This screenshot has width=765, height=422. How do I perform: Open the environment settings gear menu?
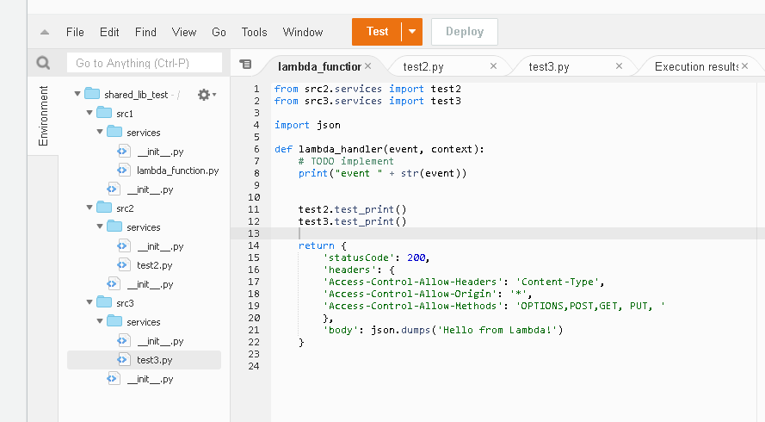point(205,95)
